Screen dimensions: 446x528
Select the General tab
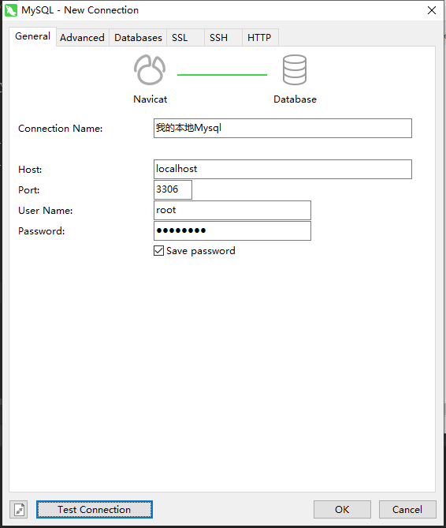tap(32, 36)
